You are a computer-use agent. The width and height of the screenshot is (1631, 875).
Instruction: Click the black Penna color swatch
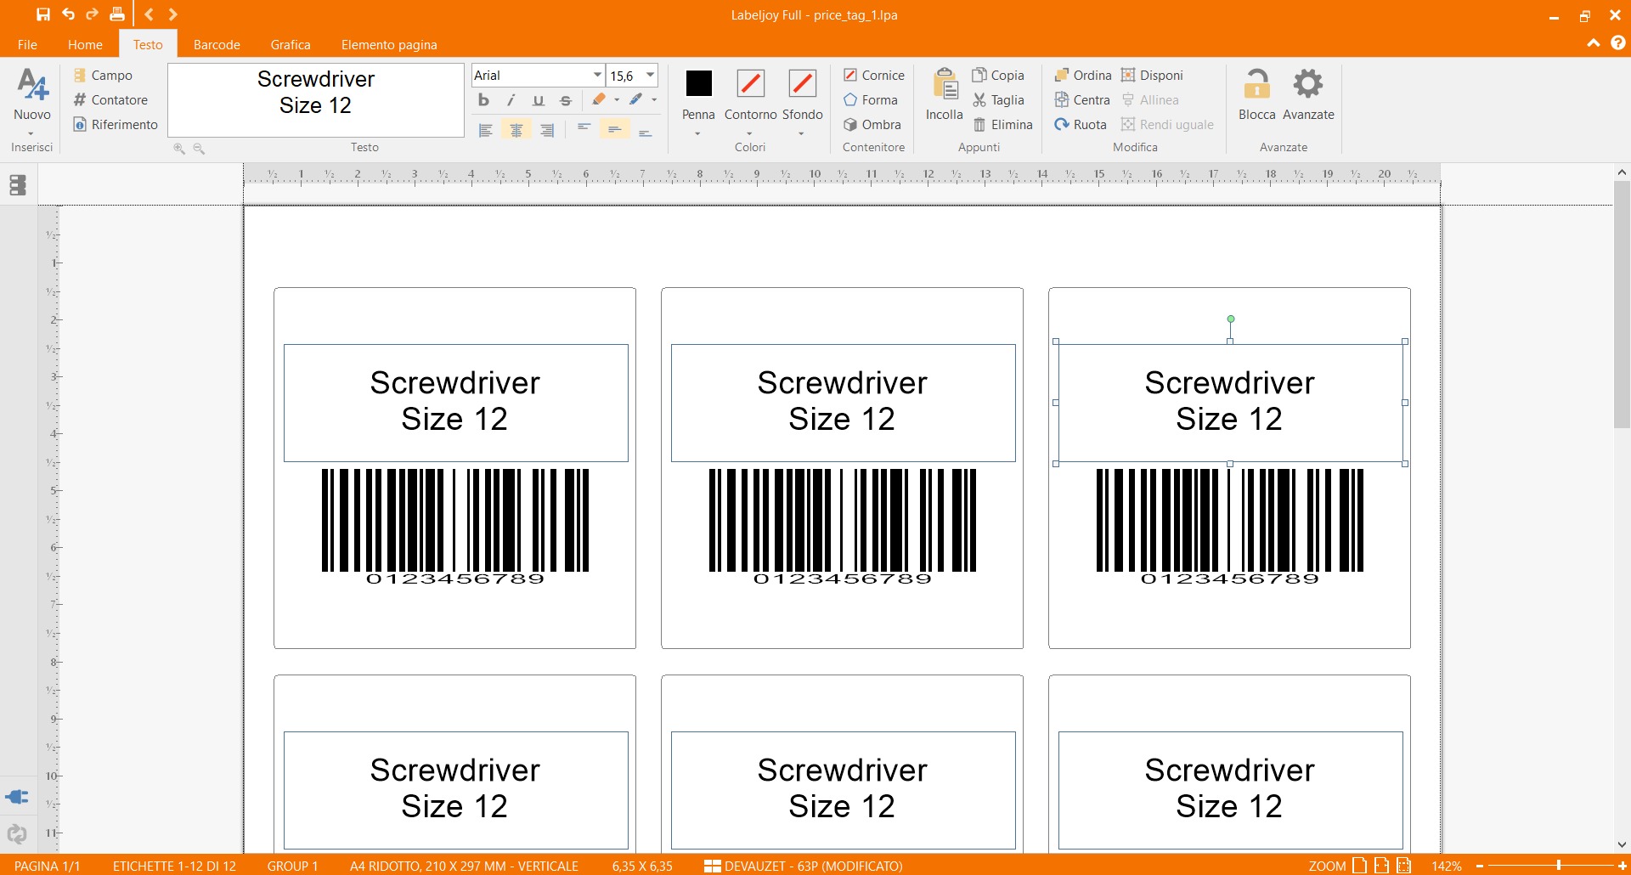[699, 83]
